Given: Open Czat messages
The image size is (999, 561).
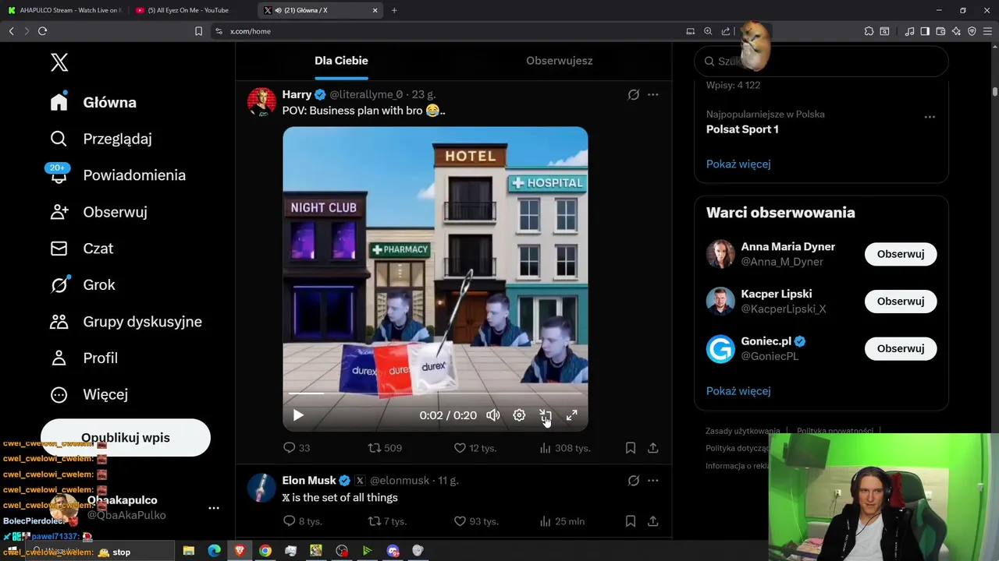Looking at the screenshot, I should 81,249.
